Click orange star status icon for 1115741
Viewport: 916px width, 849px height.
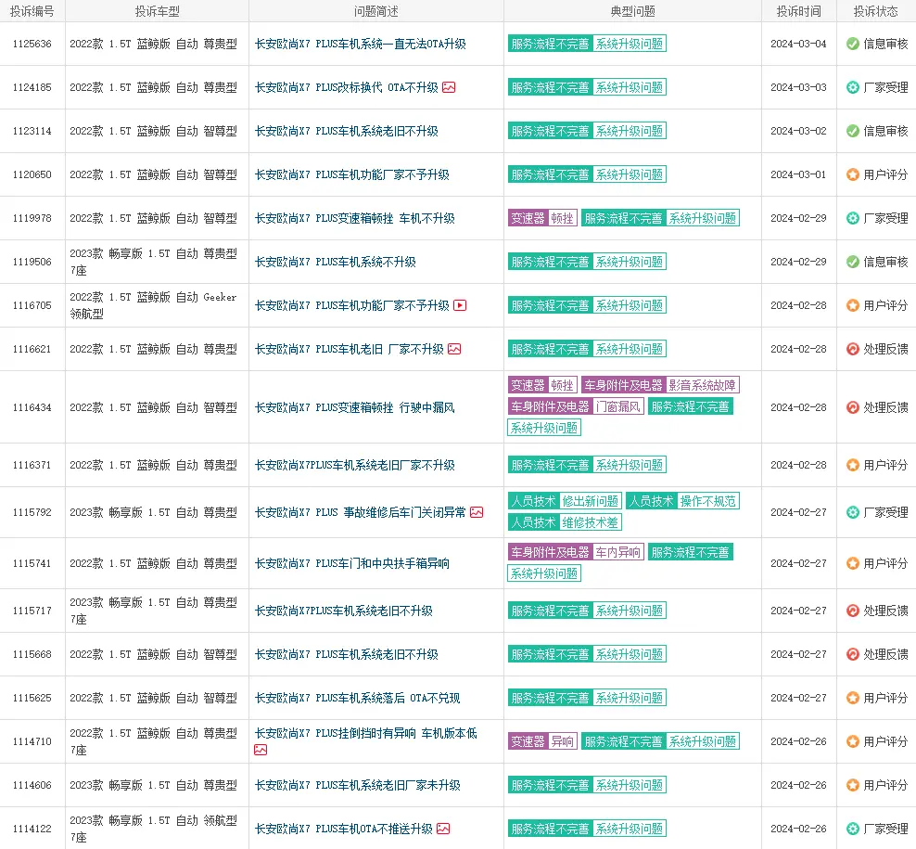(853, 563)
